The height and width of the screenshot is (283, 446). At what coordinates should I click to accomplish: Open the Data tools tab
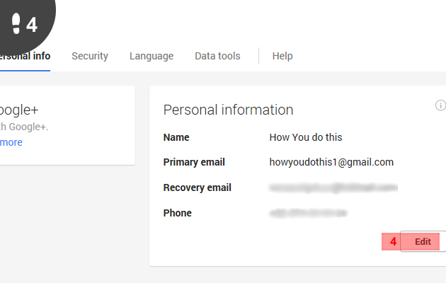click(217, 56)
